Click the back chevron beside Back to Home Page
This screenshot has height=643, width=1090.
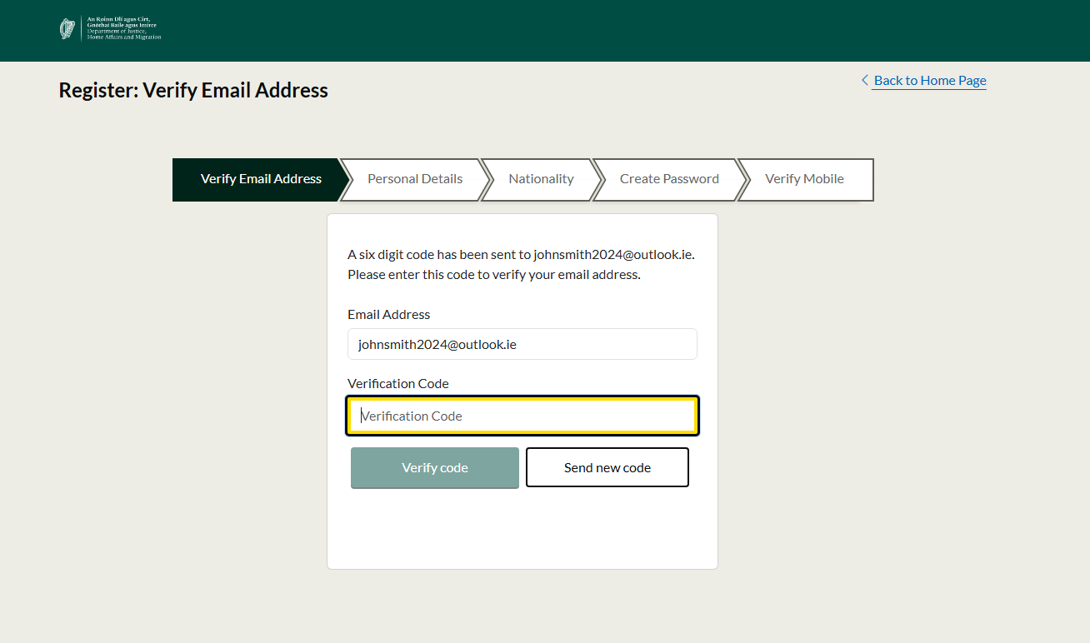coord(865,80)
